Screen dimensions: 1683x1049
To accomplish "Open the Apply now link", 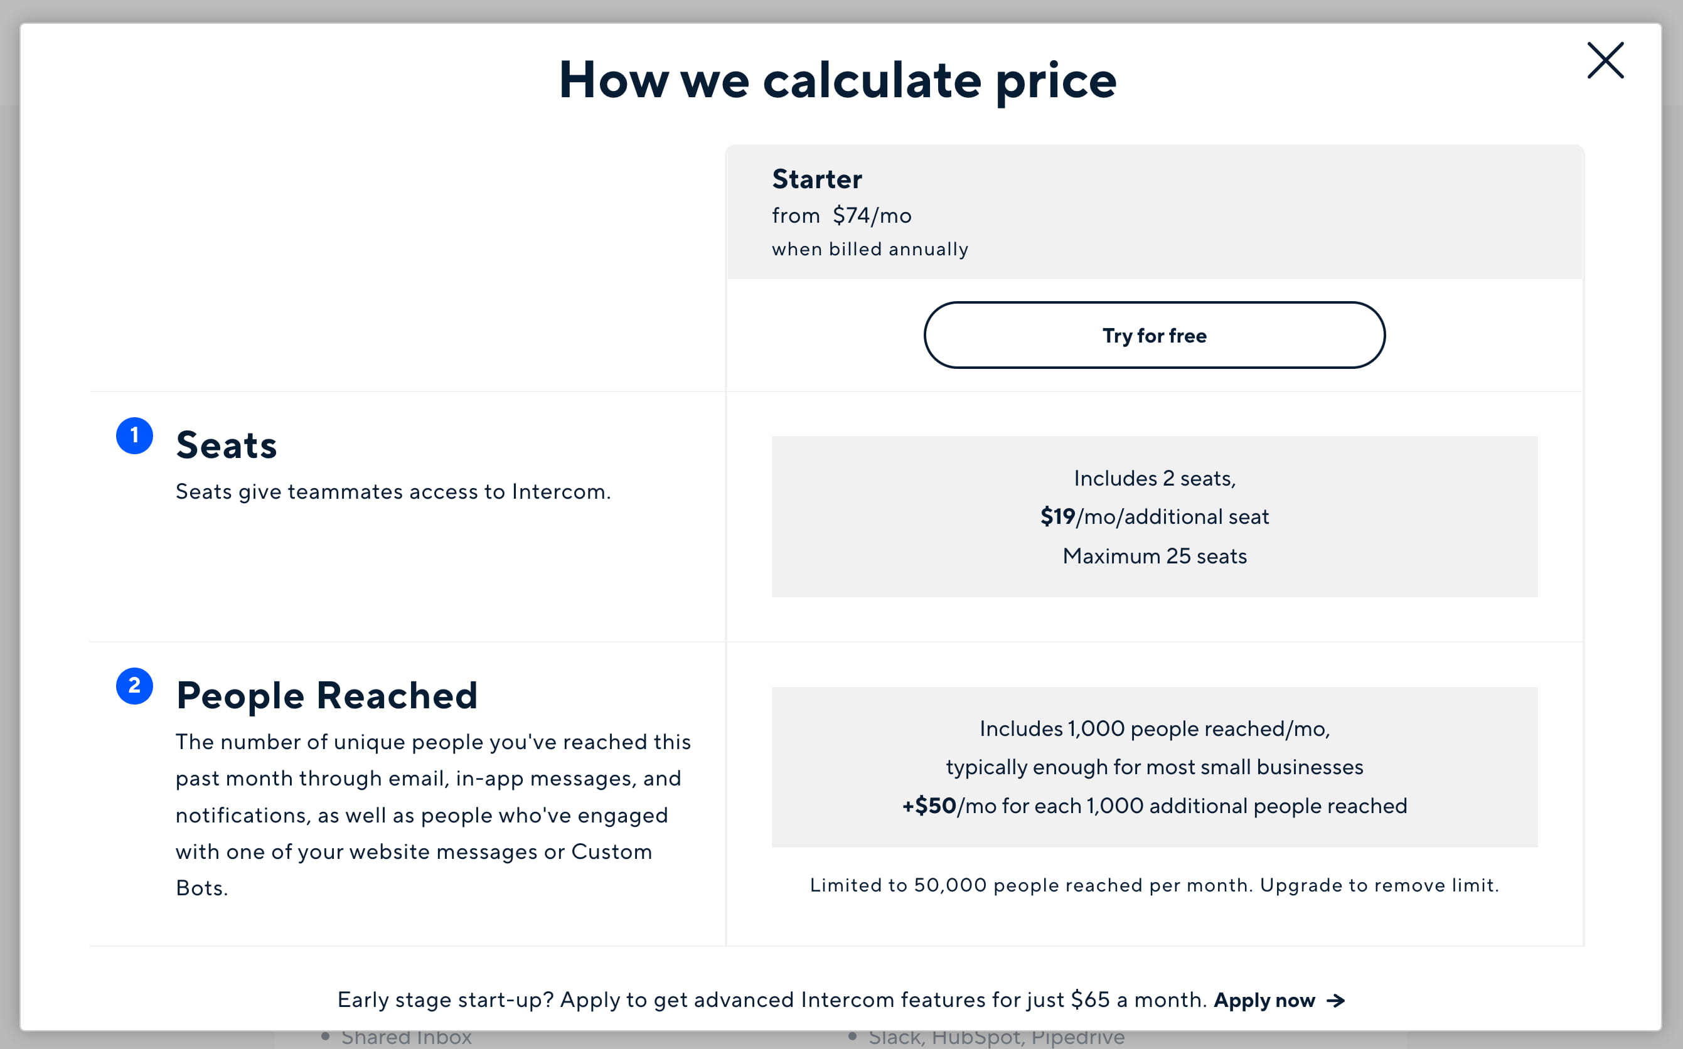I will (1264, 999).
